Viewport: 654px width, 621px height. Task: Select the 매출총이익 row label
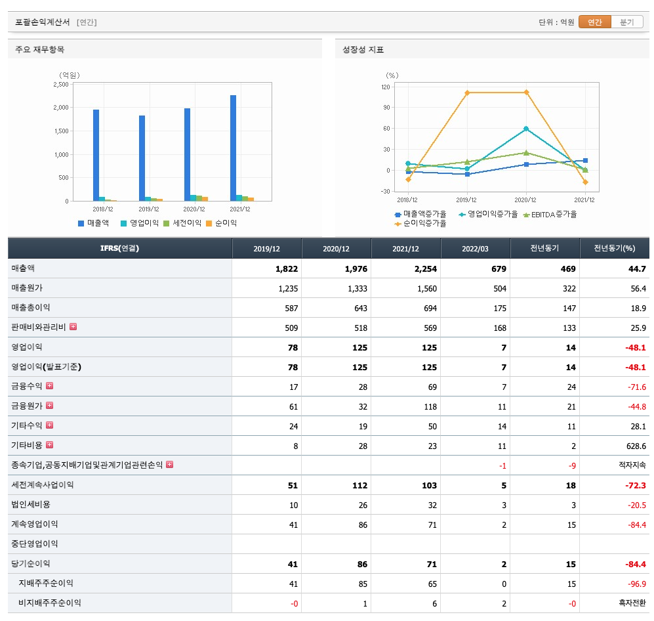[x=30, y=308]
